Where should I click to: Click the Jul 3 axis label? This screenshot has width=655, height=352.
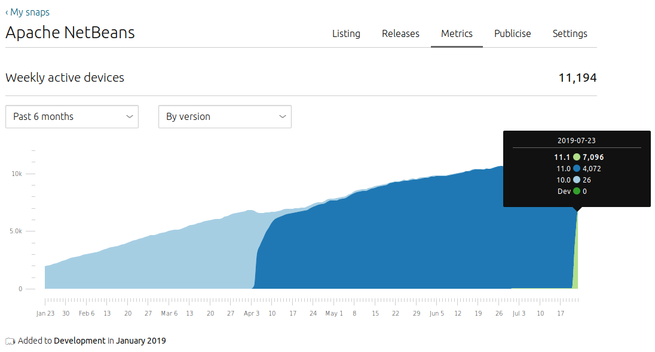coord(519,313)
